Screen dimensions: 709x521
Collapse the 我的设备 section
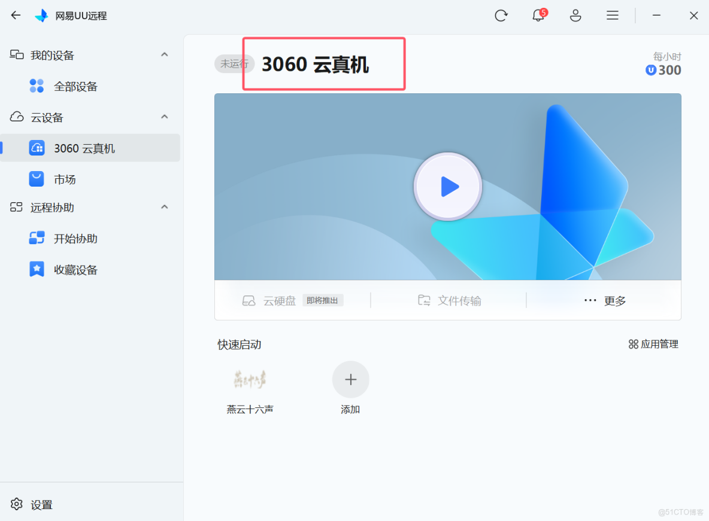point(165,54)
